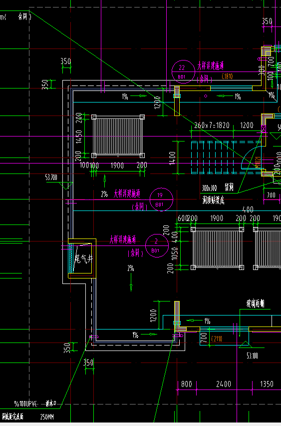Click the 洞顶贴梁底 note
The image size is (281, 426).
(x=213, y=201)
